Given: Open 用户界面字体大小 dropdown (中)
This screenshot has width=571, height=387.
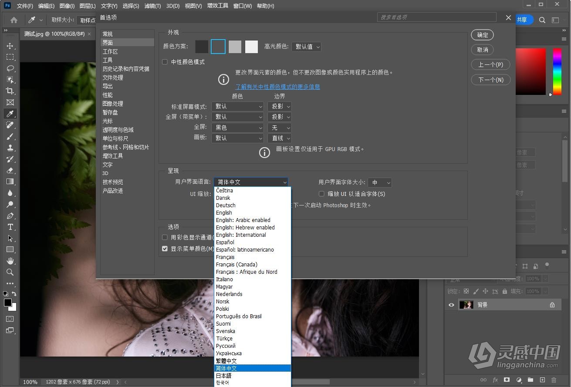Looking at the screenshot, I should (x=380, y=182).
